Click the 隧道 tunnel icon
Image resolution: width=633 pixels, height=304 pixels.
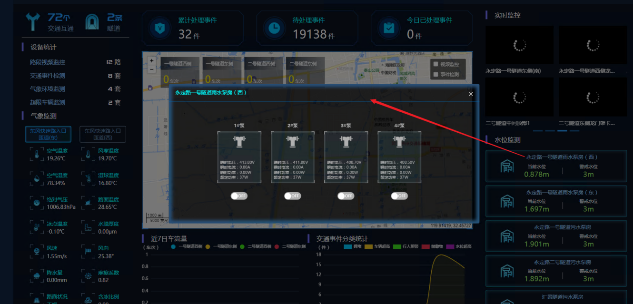pos(93,22)
